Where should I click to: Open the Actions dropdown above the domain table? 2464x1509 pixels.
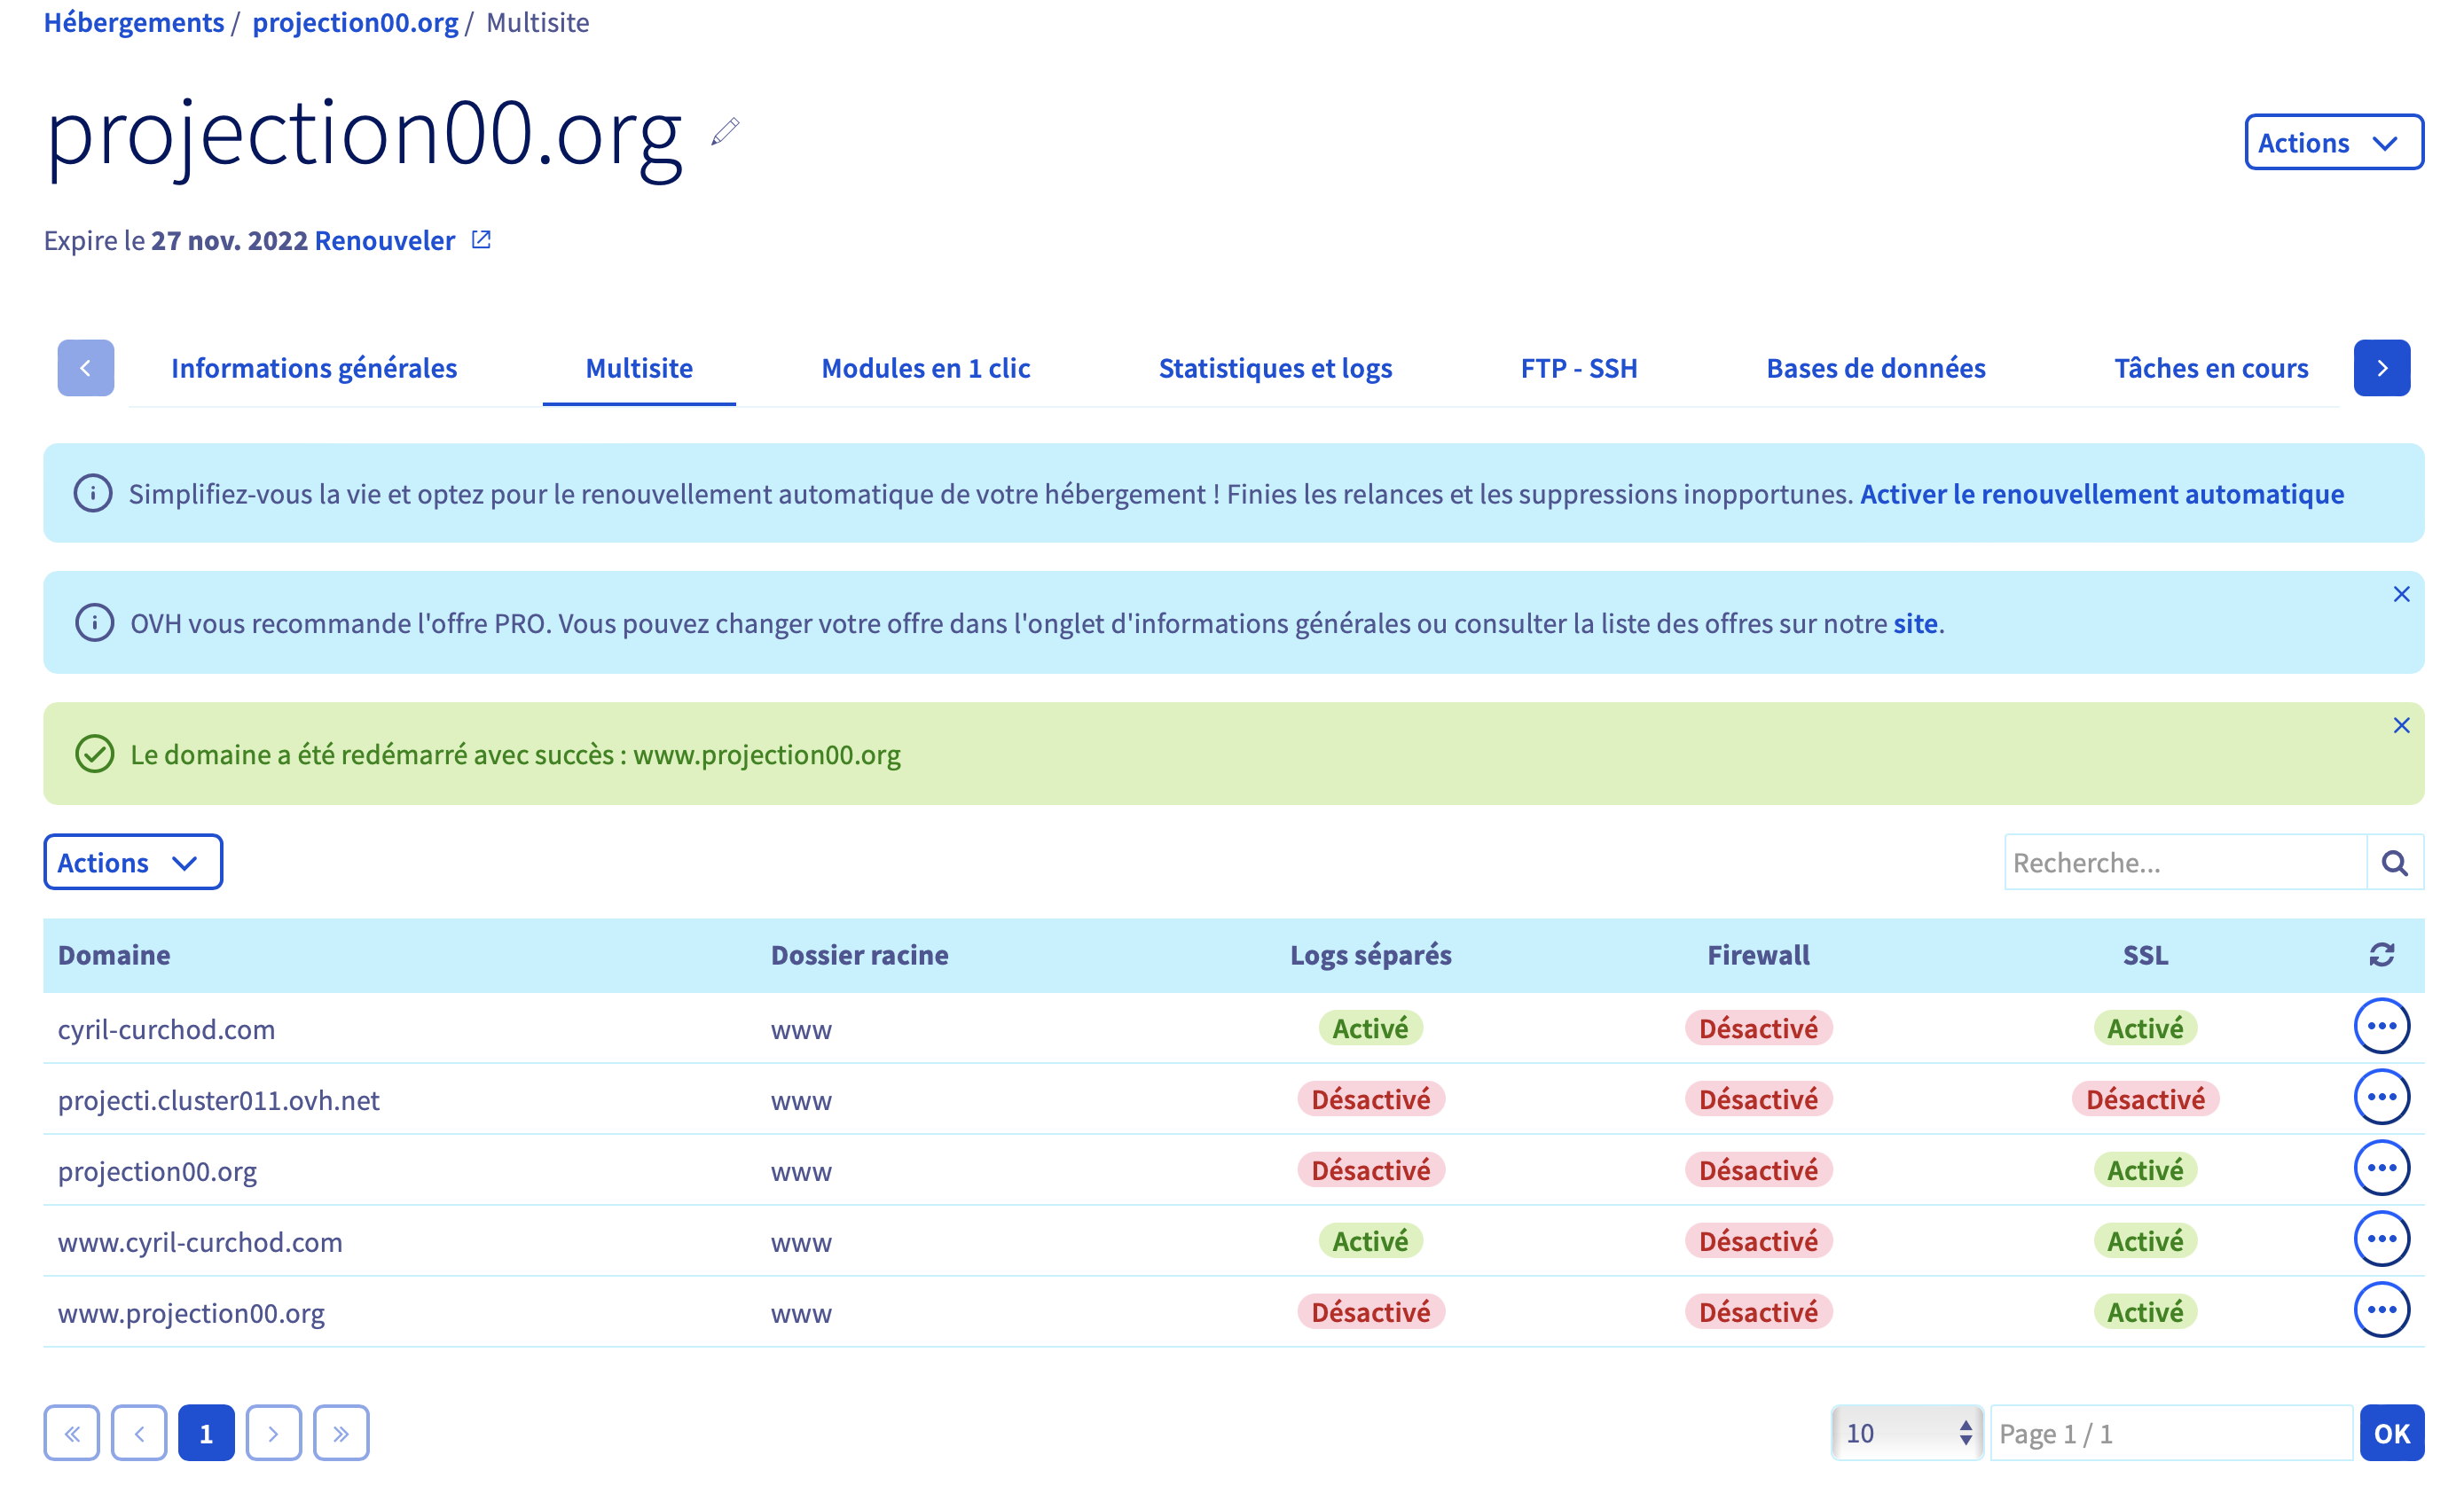point(132,863)
